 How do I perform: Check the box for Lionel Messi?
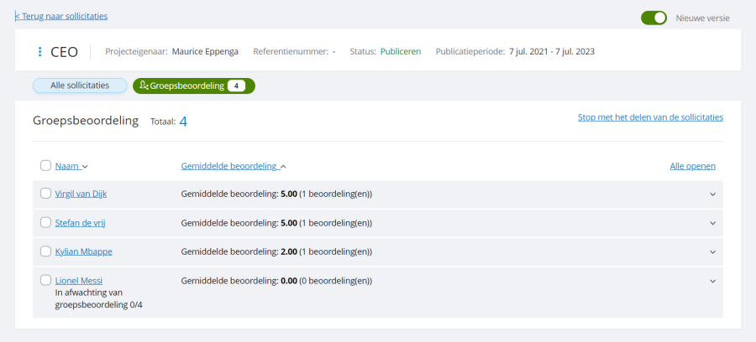tap(45, 280)
